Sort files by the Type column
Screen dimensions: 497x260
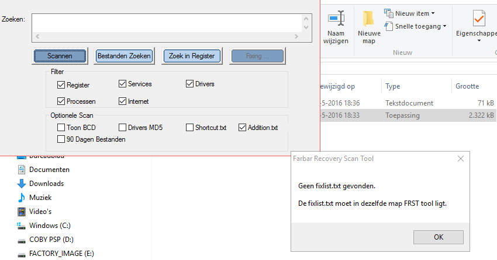[393, 86]
